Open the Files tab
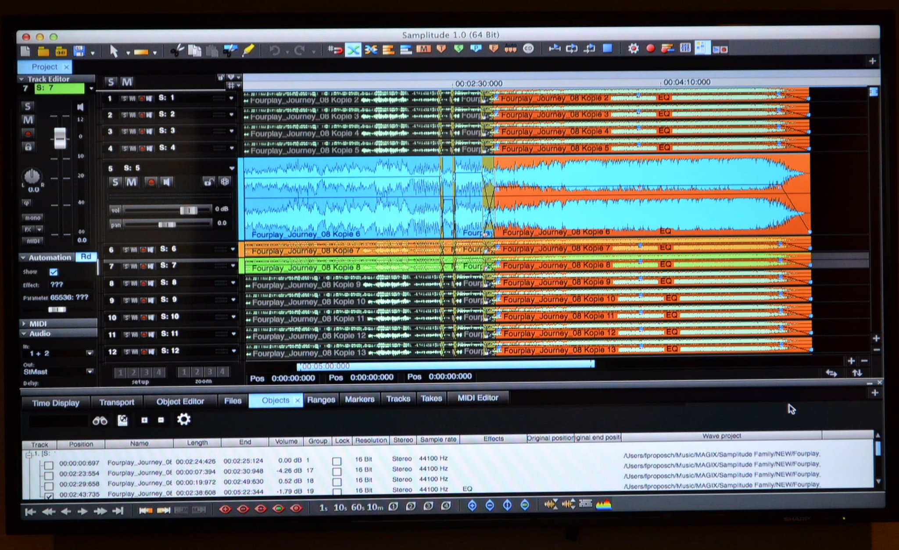The height and width of the screenshot is (550, 899). tap(233, 401)
